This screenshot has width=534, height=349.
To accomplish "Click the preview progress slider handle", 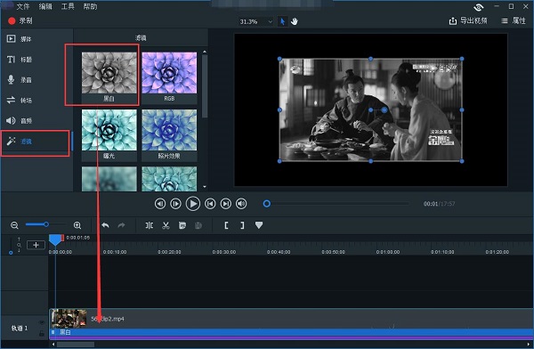I will pos(267,204).
